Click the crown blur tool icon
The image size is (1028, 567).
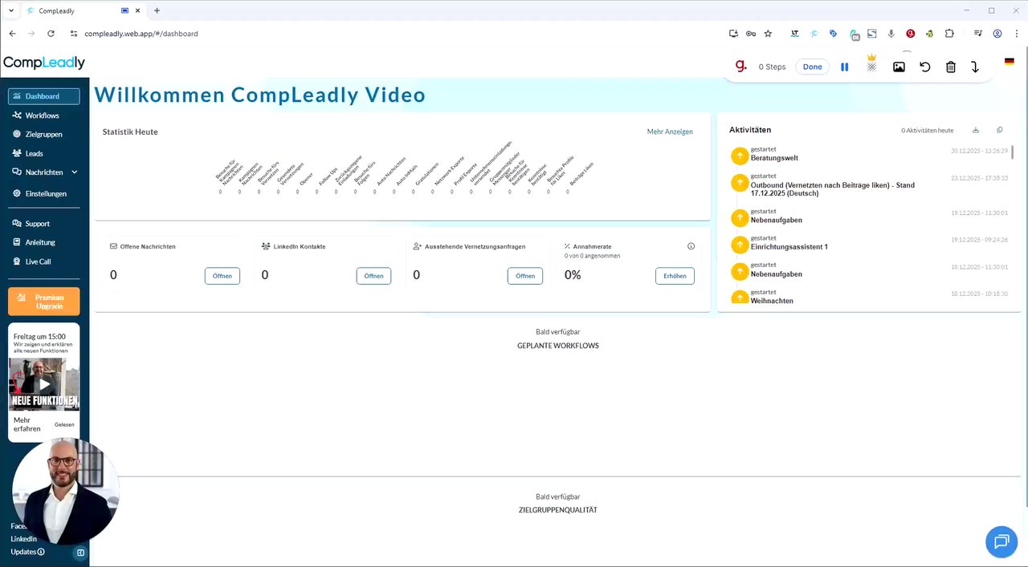(871, 63)
